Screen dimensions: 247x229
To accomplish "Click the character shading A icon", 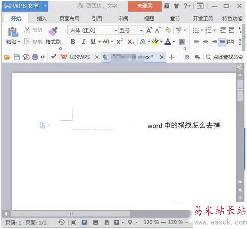I will (x=181, y=42).
